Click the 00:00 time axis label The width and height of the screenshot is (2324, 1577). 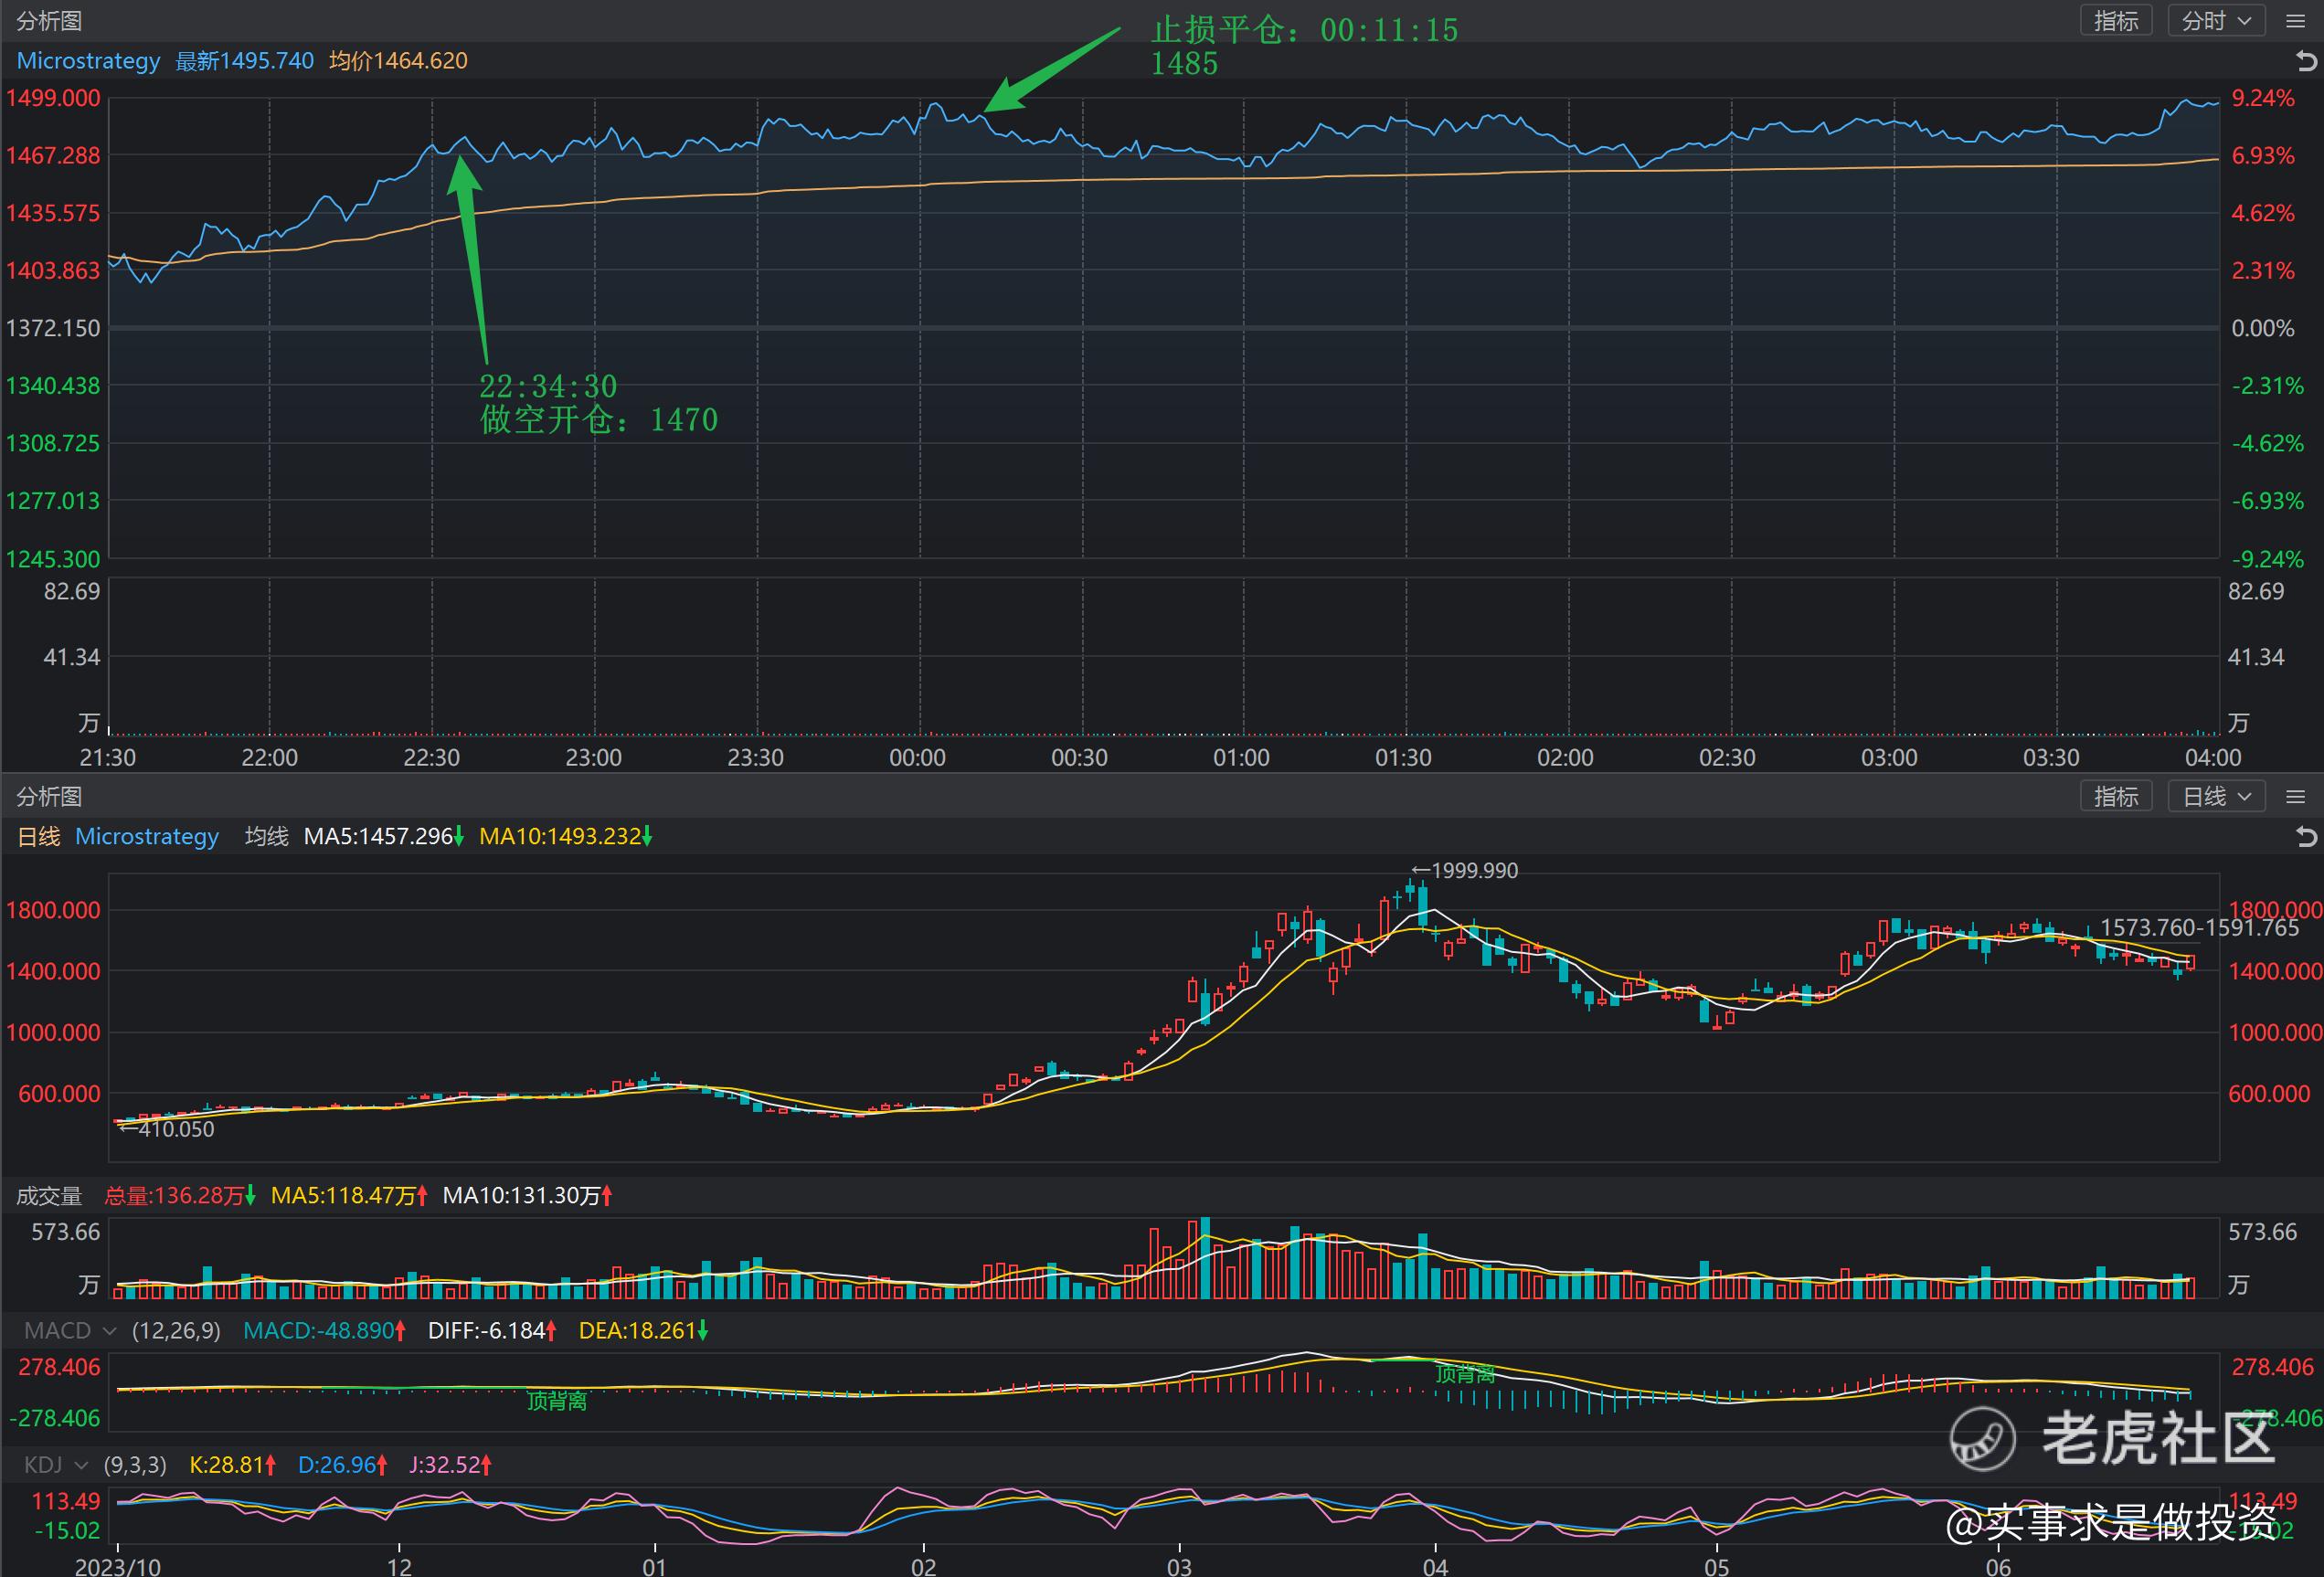pos(917,758)
